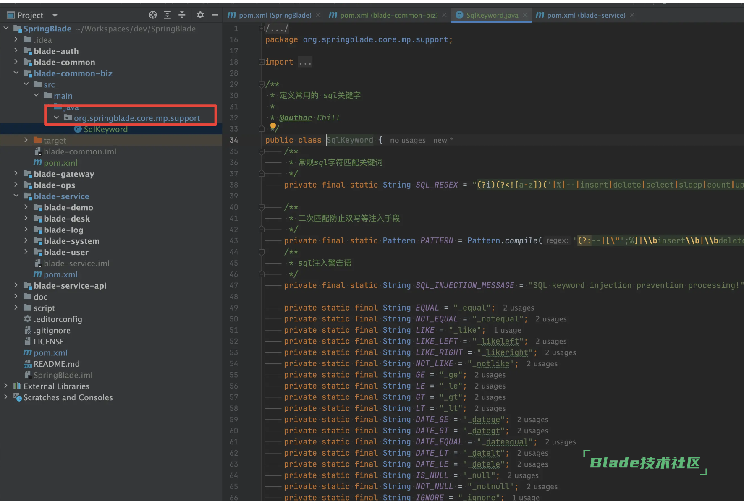The height and width of the screenshot is (501, 744).
Task: Open pom.xml under blade-common-biz
Action: click(x=60, y=163)
